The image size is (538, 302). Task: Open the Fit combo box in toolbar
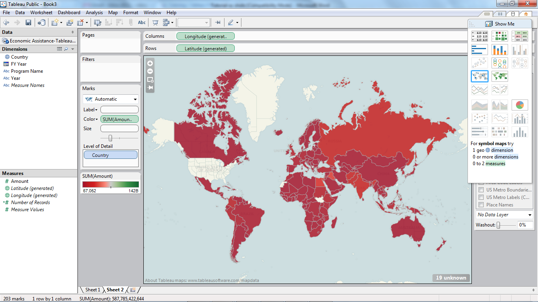(193, 22)
